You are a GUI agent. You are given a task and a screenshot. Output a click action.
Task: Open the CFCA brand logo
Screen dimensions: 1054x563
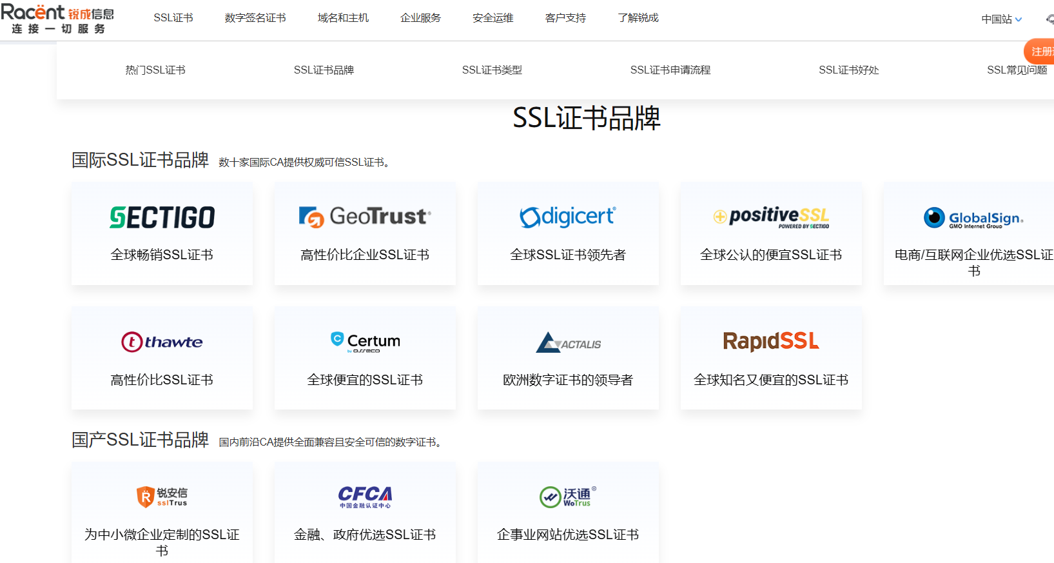pos(365,497)
